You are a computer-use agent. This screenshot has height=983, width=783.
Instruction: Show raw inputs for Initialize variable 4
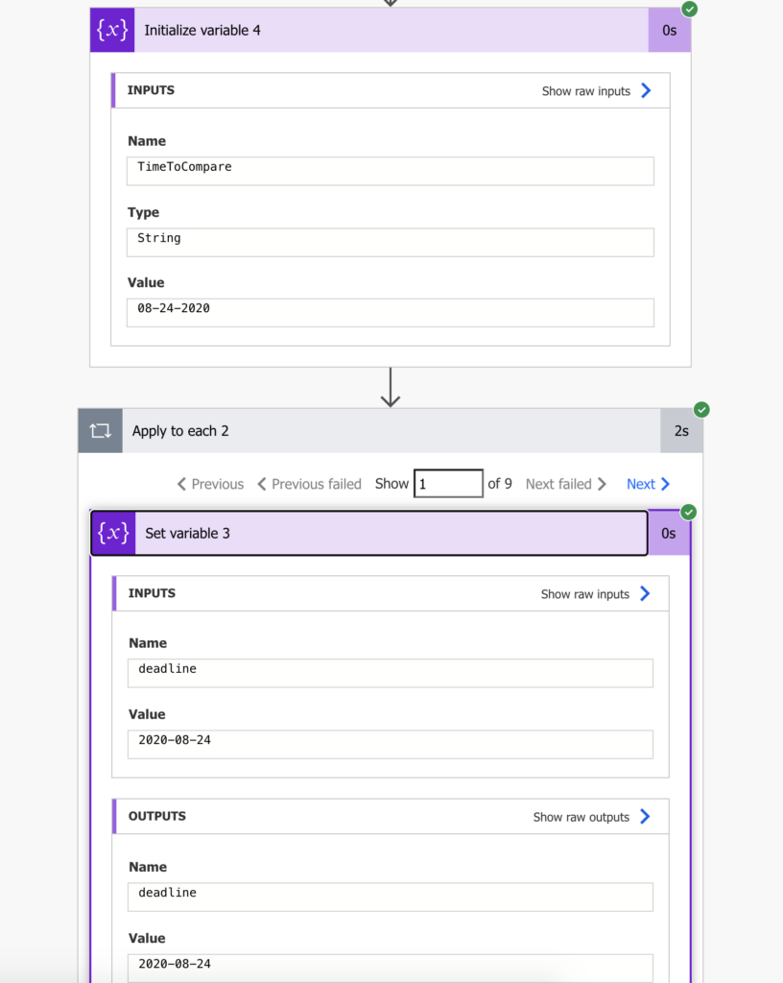pos(585,91)
